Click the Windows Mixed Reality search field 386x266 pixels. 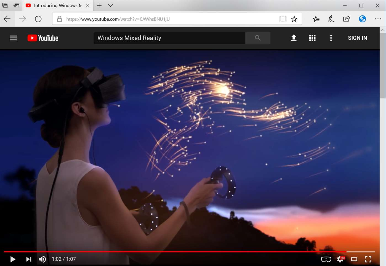pyautogui.click(x=169, y=38)
